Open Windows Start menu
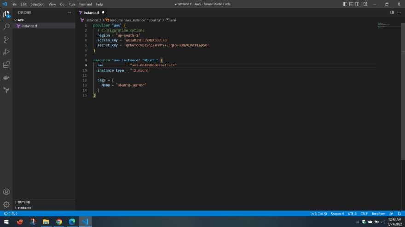 point(6,221)
